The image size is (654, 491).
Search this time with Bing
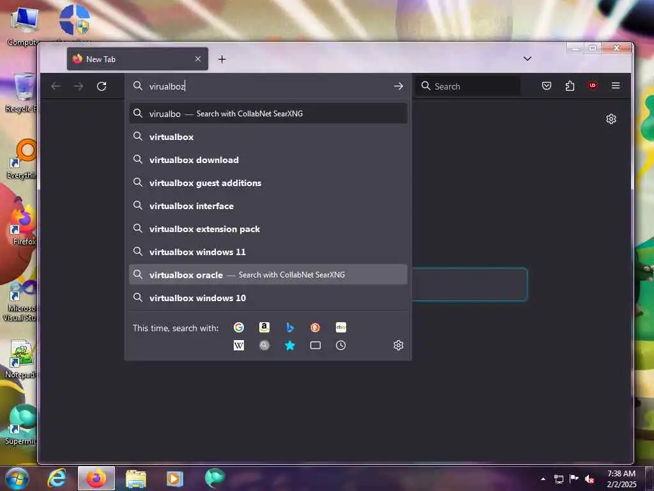tap(290, 327)
